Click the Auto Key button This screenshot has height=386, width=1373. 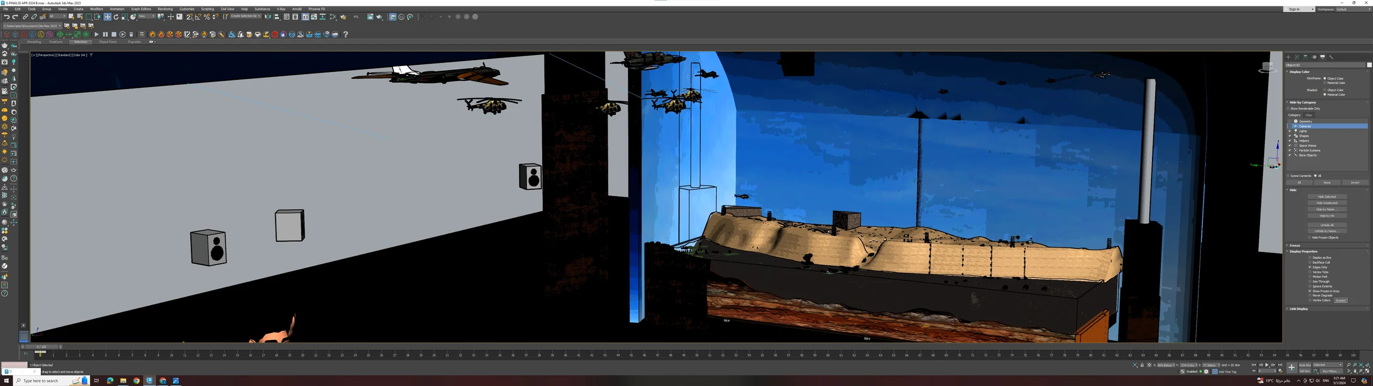point(1305,365)
